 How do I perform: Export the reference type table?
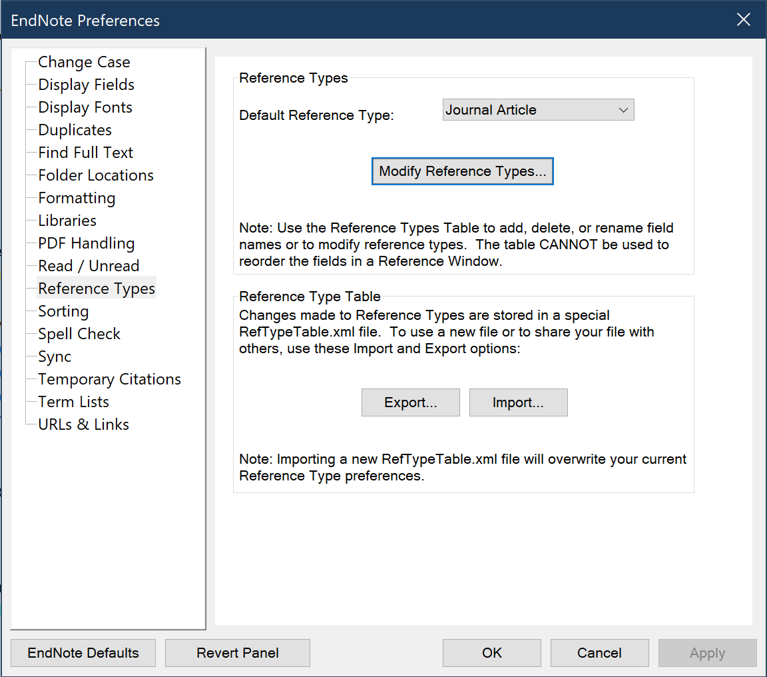coord(410,402)
